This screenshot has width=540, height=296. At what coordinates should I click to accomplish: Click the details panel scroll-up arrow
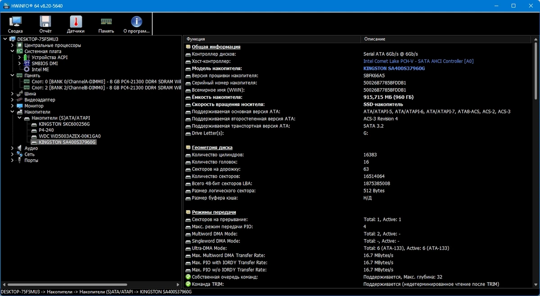536,39
